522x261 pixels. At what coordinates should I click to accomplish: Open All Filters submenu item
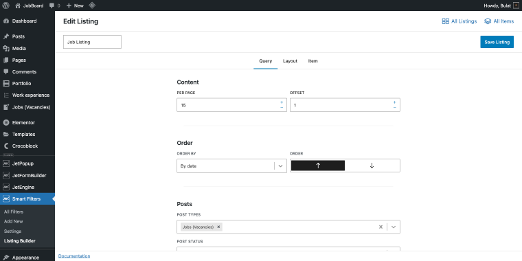tap(14, 212)
